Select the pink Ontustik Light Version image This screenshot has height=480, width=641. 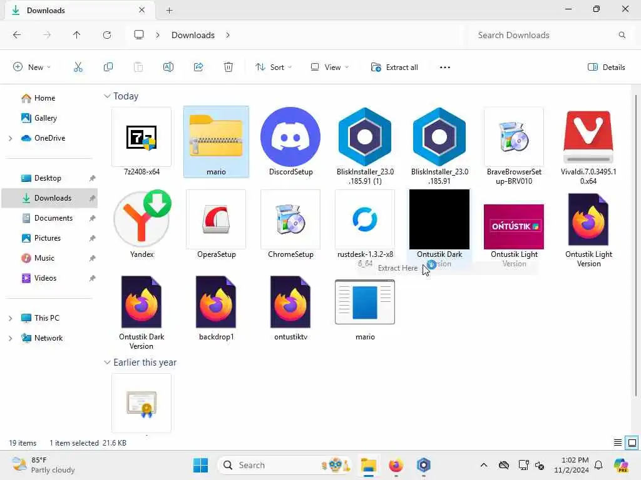[x=514, y=227]
